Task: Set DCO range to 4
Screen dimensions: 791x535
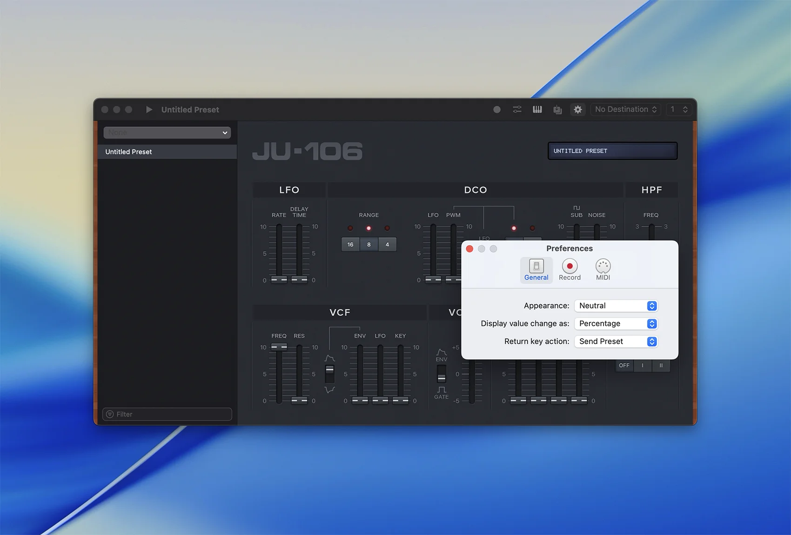Action: [x=387, y=245]
